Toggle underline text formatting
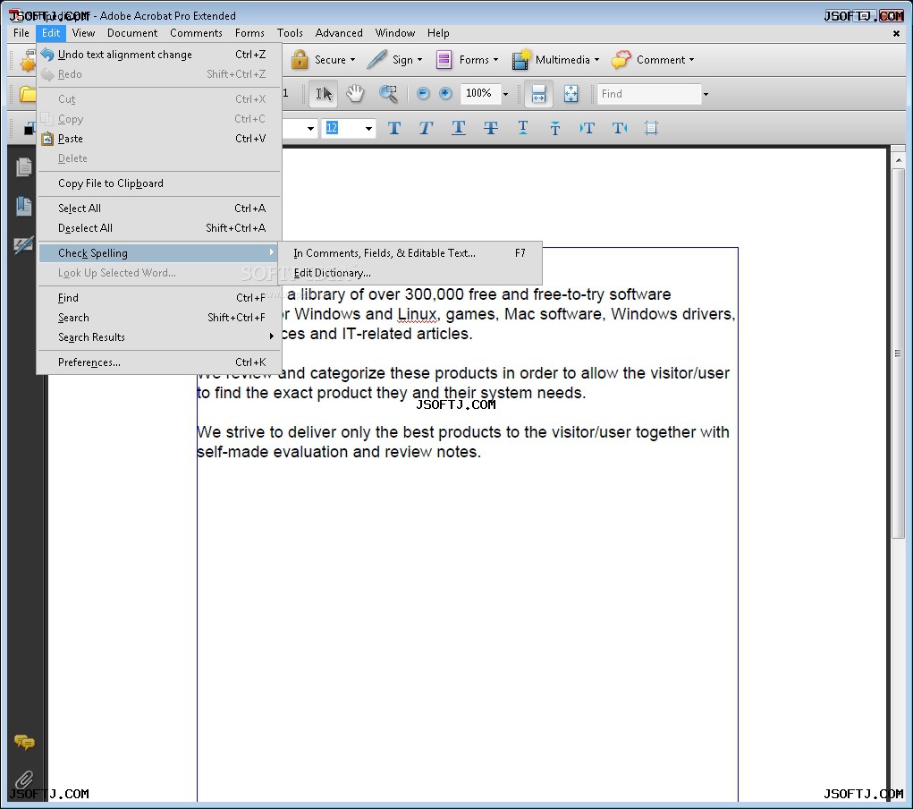 (x=458, y=128)
